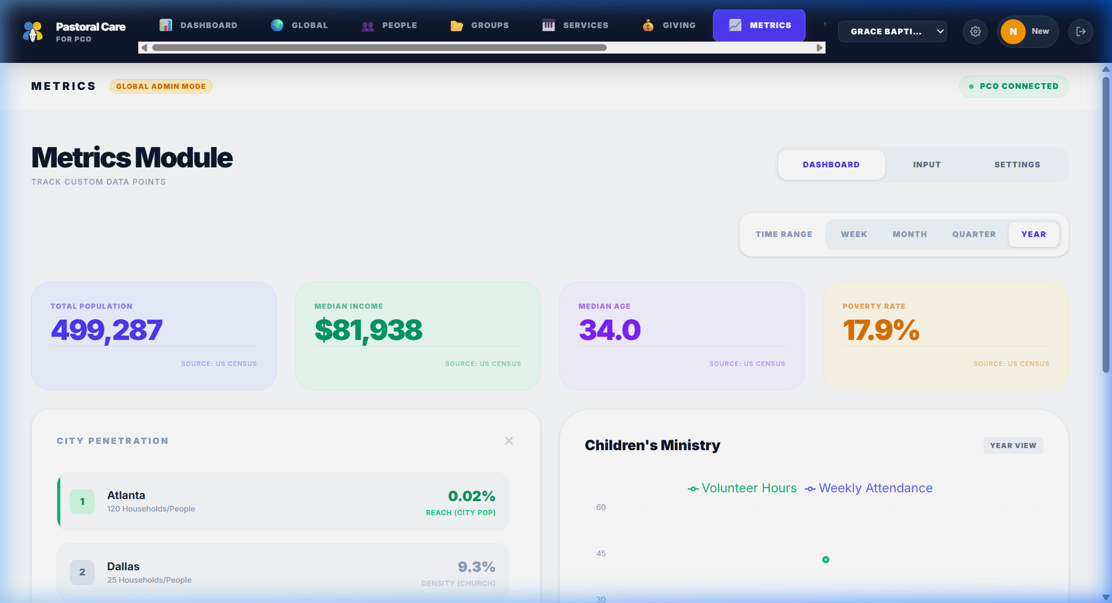Screen dimensions: 1112x603
Task: Close the City Penetration card
Action: [508, 440]
